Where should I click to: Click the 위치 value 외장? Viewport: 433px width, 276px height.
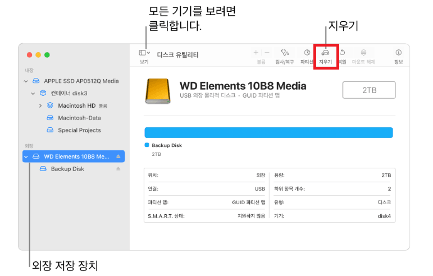coord(261,175)
